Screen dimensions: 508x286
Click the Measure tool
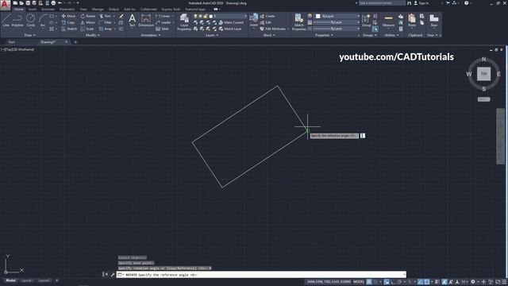388,21
